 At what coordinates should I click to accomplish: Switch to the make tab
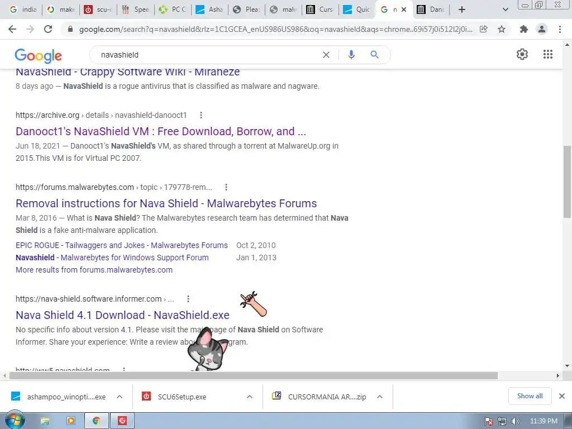[x=60, y=9]
